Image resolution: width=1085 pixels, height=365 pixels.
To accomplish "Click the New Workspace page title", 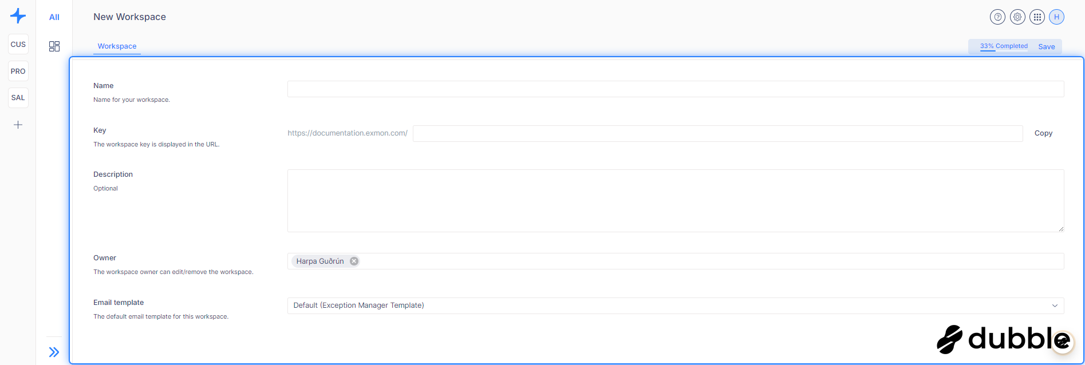I will coord(130,17).
